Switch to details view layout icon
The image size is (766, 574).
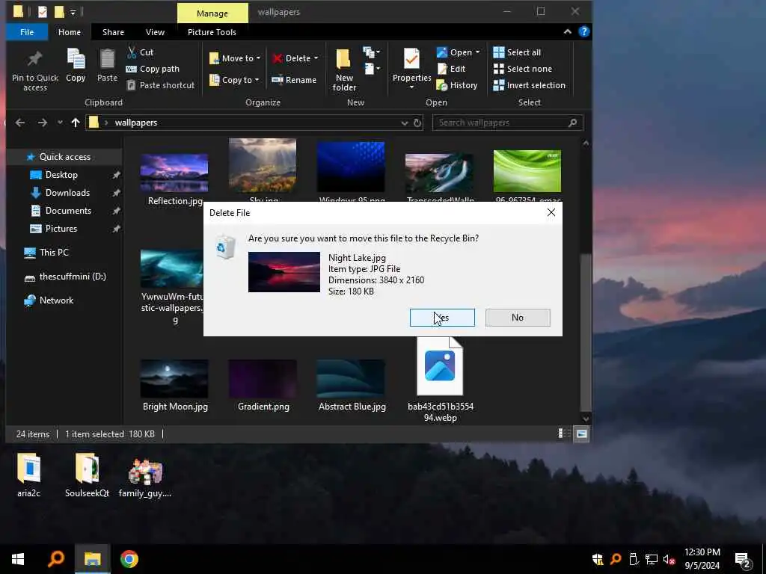click(x=565, y=433)
